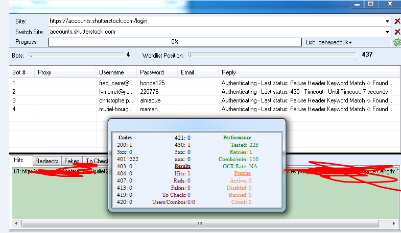
Task: Click the Progress bar showing 0%
Action: pyautogui.click(x=175, y=42)
